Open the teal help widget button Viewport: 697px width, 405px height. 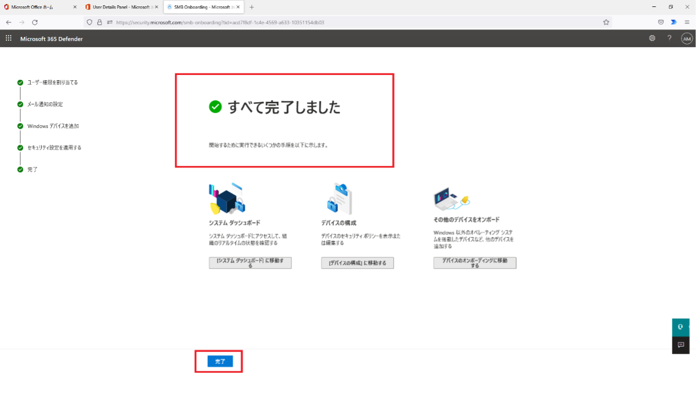pyautogui.click(x=680, y=327)
